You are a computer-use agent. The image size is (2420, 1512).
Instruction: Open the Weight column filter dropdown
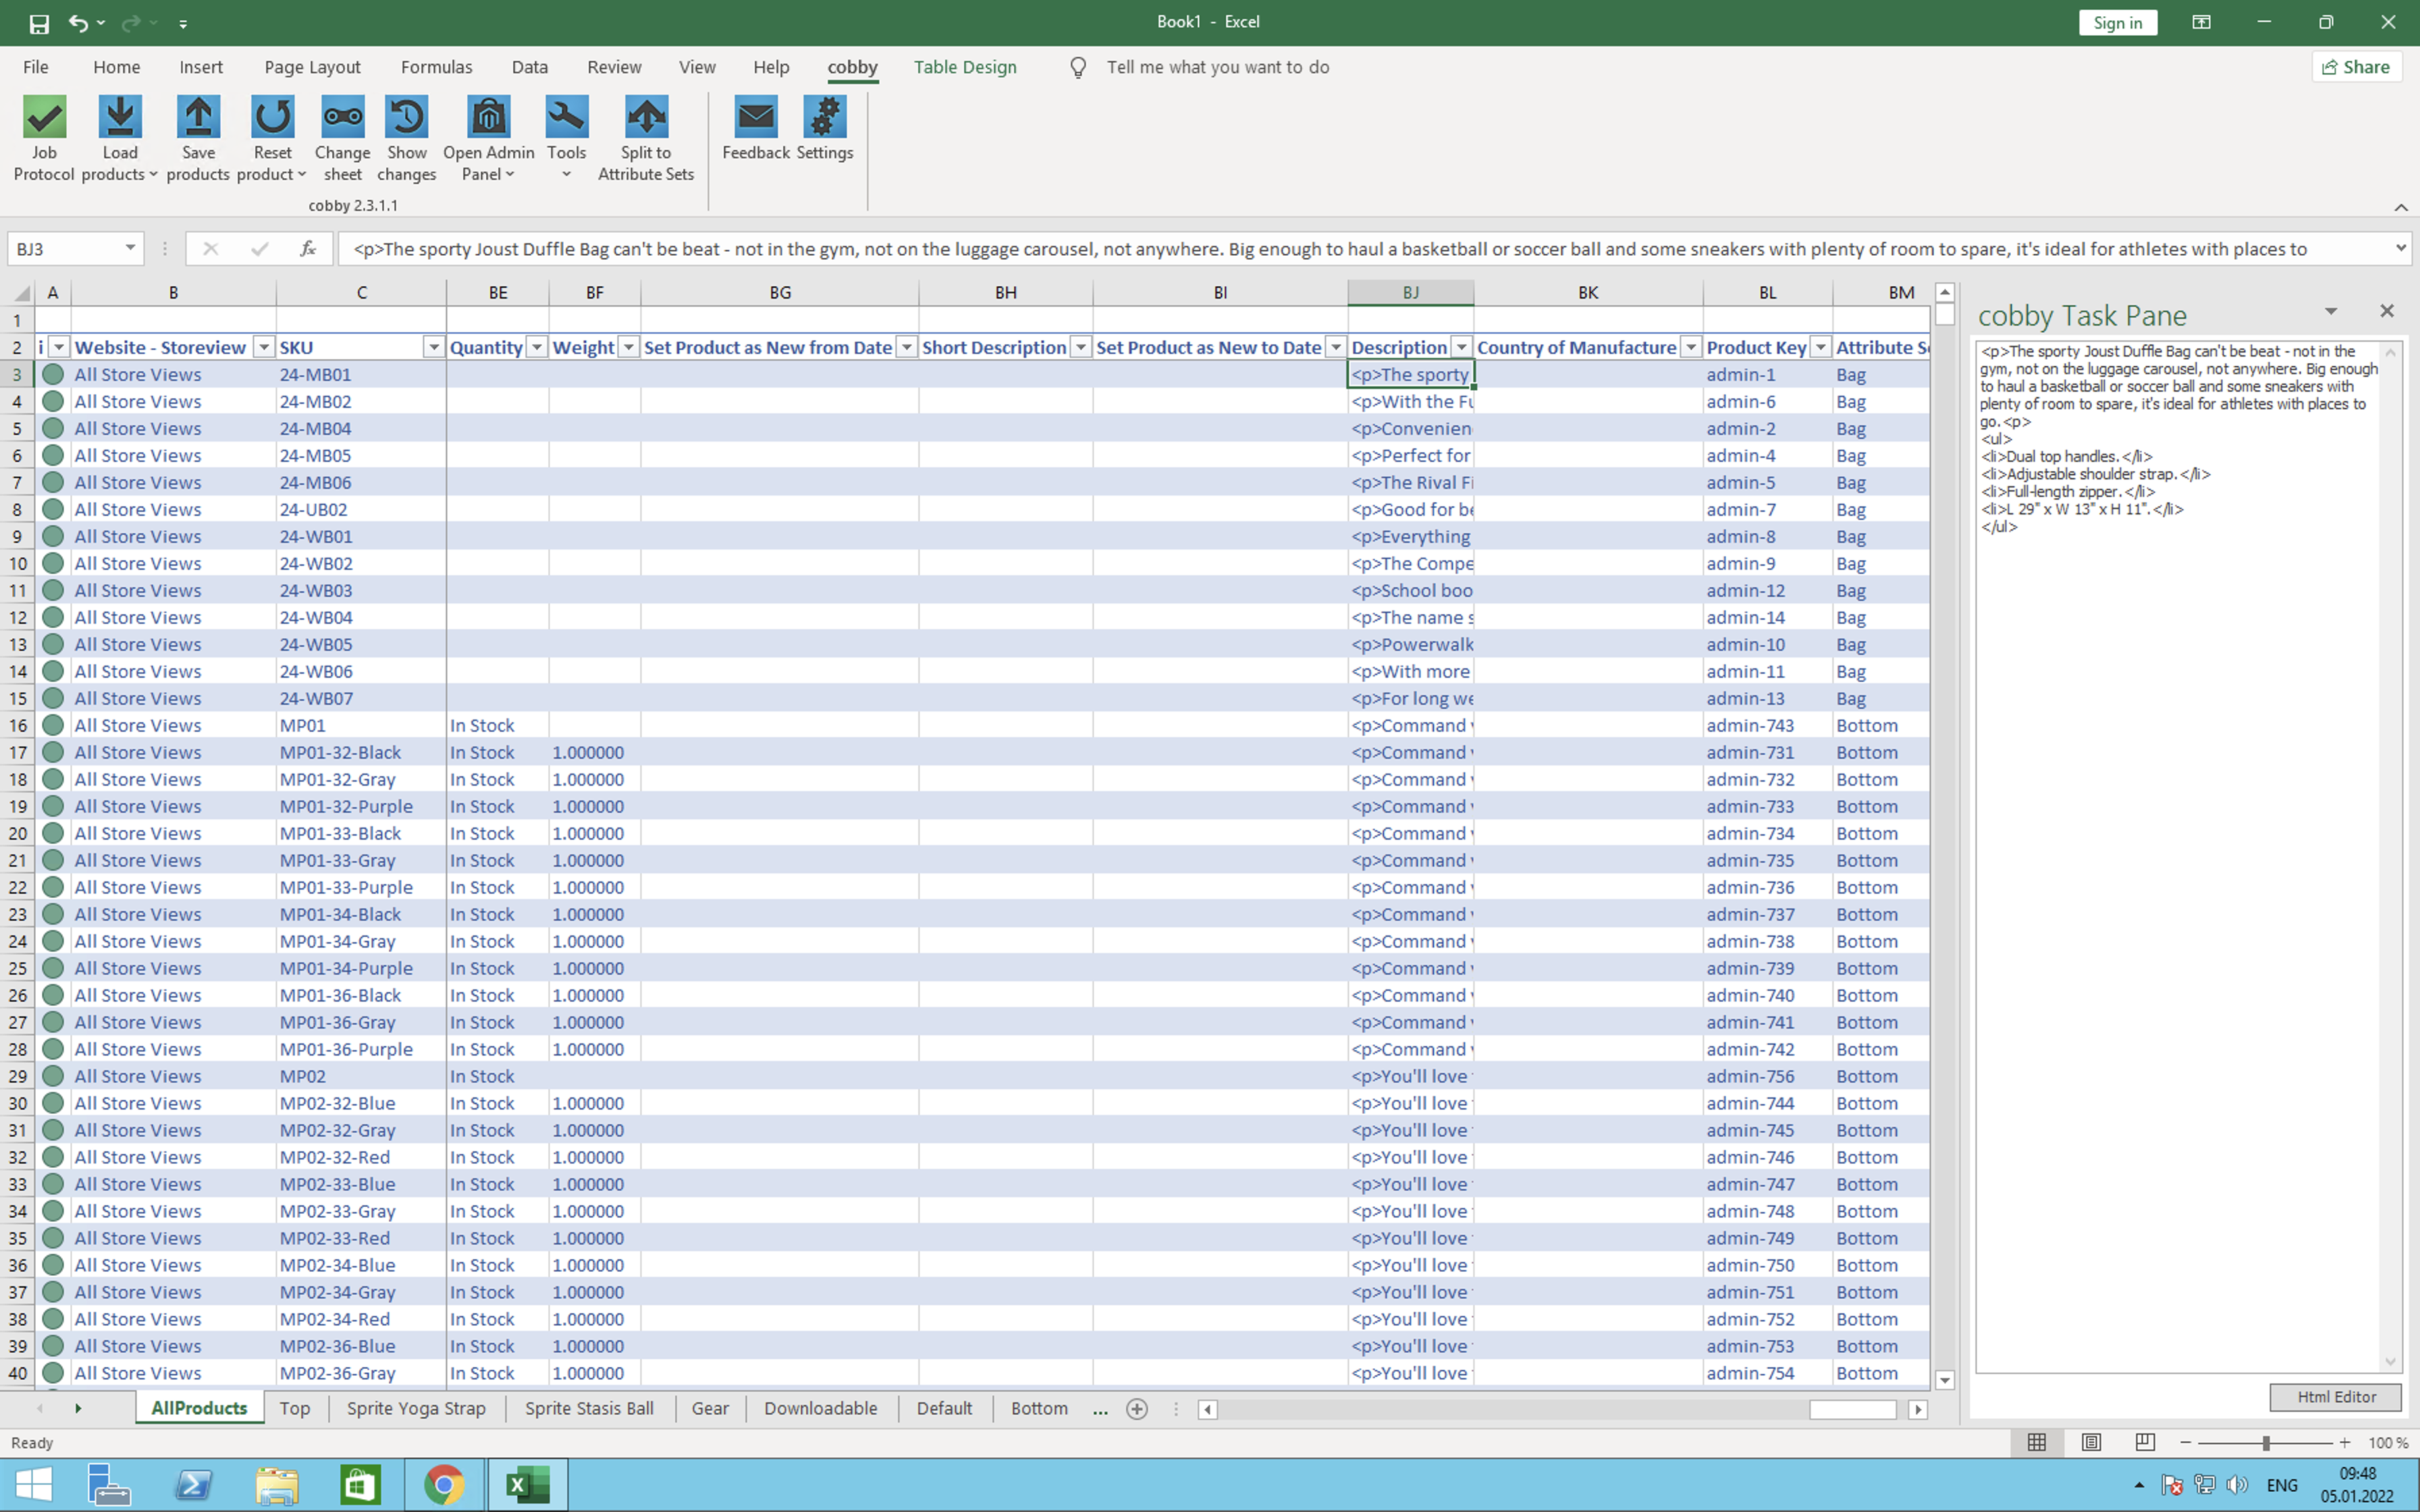point(629,347)
